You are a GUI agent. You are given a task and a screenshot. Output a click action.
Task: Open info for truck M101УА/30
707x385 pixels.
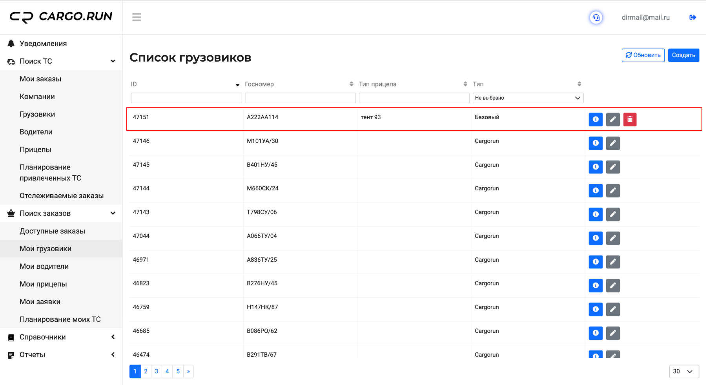pyautogui.click(x=596, y=143)
